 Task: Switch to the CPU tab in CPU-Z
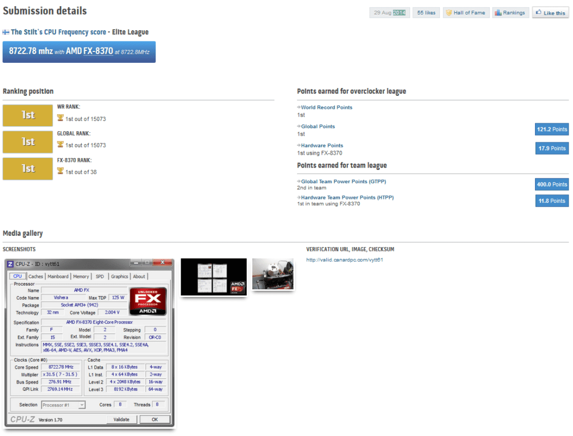(17, 276)
